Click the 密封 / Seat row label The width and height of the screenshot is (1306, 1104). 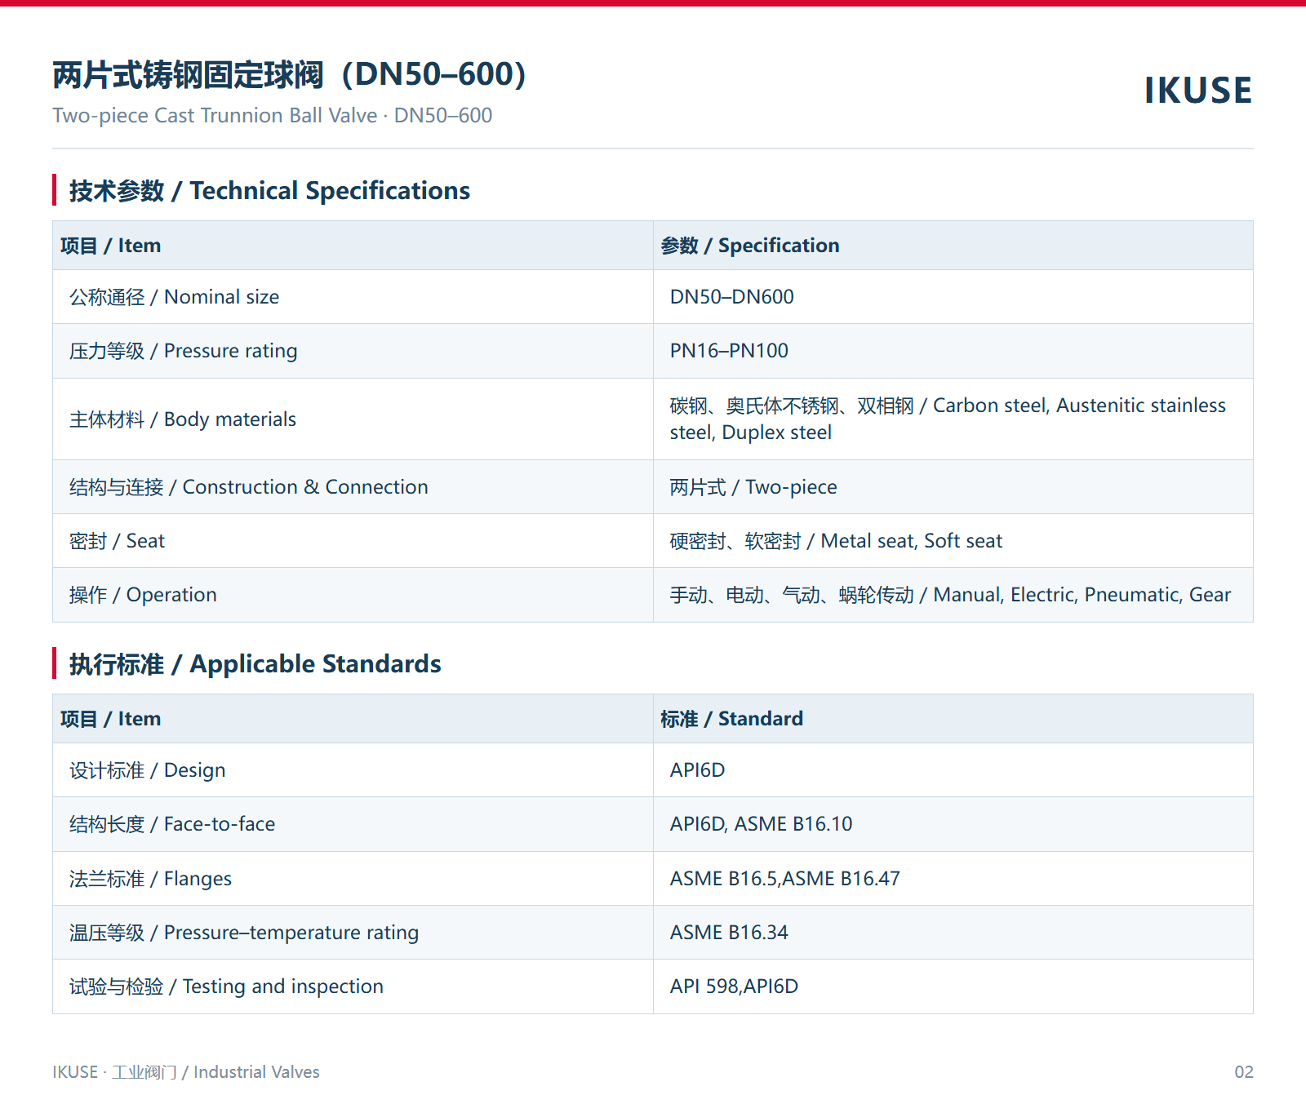click(x=117, y=541)
